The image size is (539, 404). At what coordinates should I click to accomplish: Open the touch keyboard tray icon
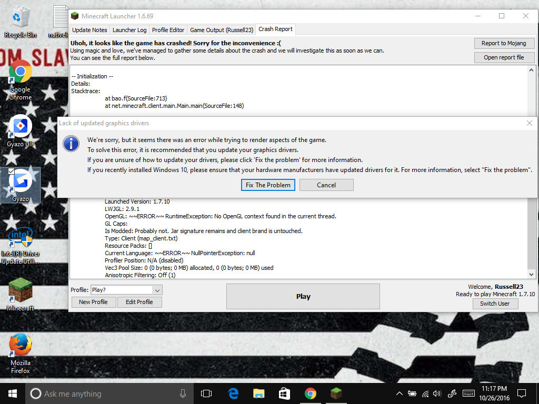click(x=469, y=393)
